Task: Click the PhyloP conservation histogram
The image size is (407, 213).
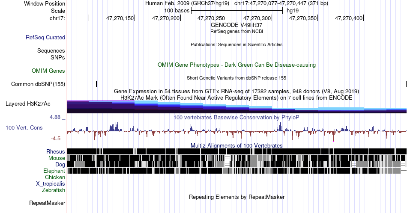Action: pyautogui.click(x=236, y=131)
